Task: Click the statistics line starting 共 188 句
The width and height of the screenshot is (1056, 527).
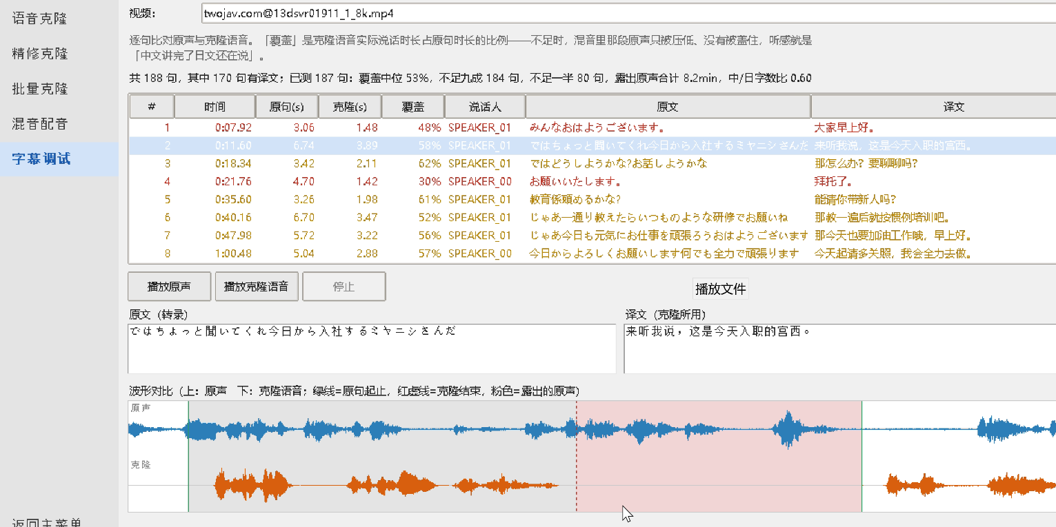Action: 470,78
